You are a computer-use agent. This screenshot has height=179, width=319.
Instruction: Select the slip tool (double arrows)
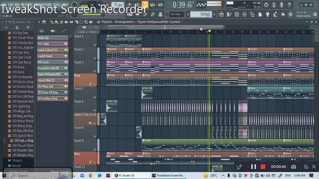tap(71, 22)
